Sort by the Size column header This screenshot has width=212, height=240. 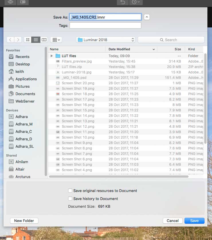tap(171, 49)
